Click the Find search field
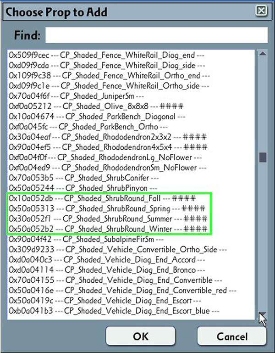The width and height of the screenshot is (275, 353). (156, 35)
